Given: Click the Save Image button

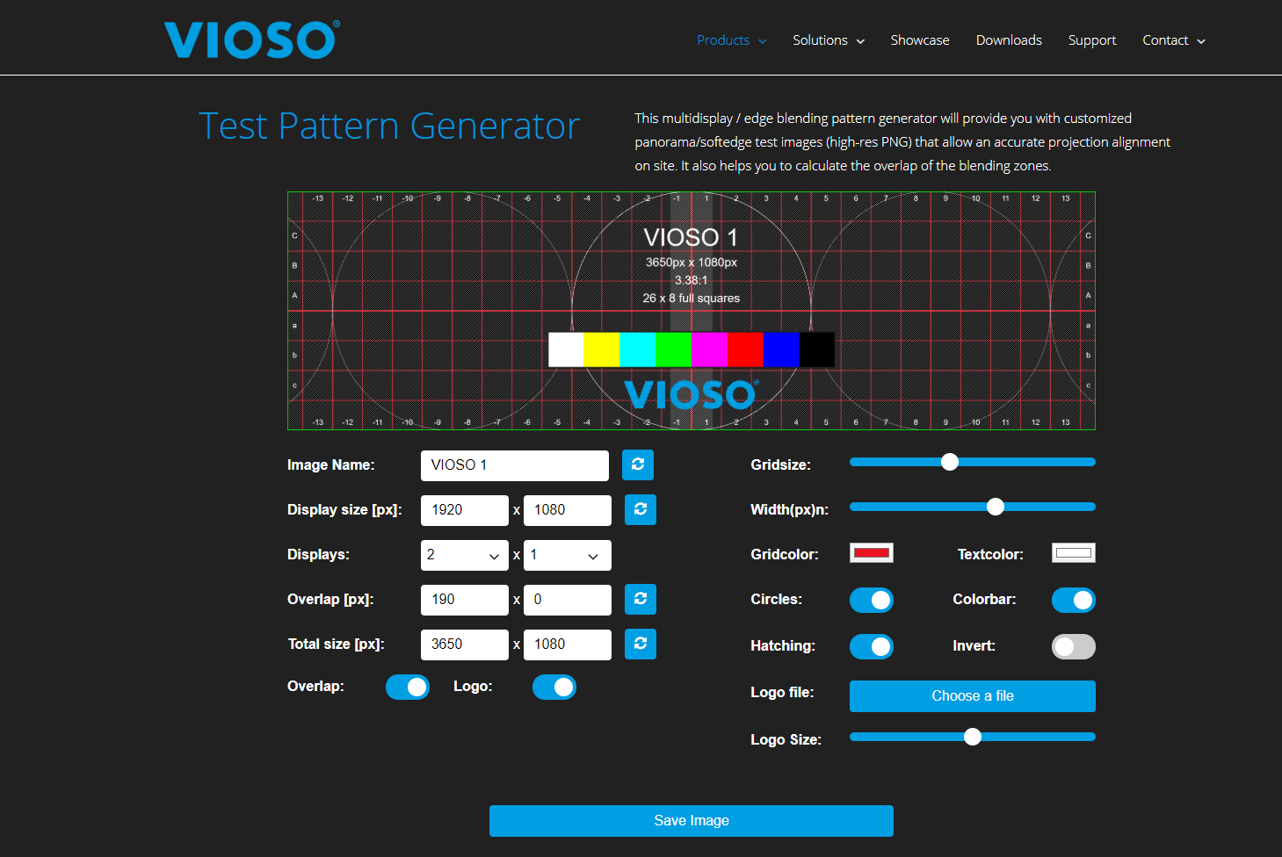Looking at the screenshot, I should point(691,820).
